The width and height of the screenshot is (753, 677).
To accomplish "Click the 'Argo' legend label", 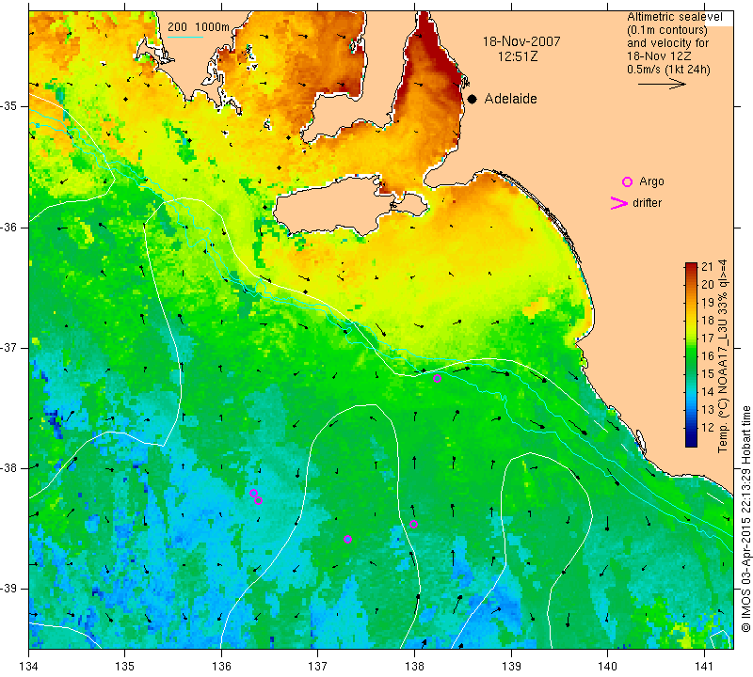I will [x=651, y=181].
